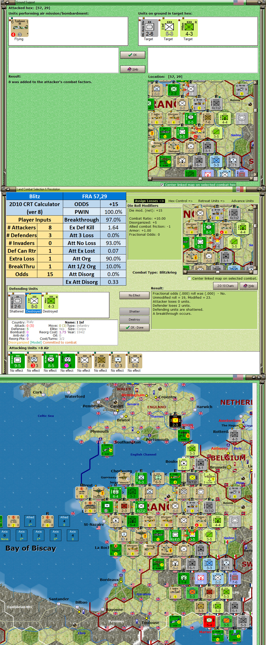Open the Advance Units tab
The height and width of the screenshot is (645, 266).
[242, 201]
